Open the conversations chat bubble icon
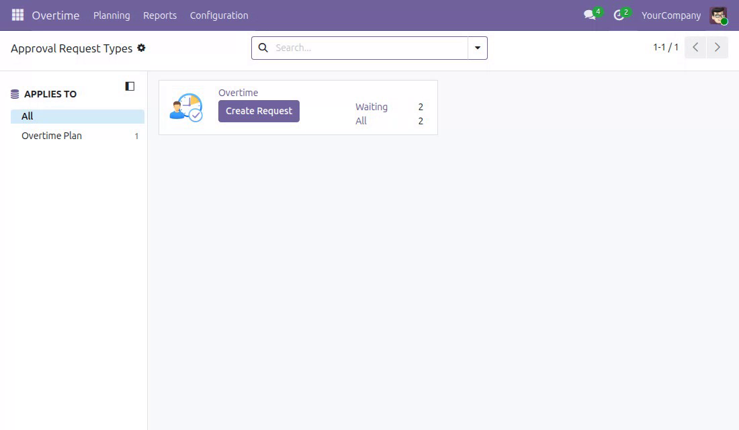The width and height of the screenshot is (739, 430). [x=589, y=15]
